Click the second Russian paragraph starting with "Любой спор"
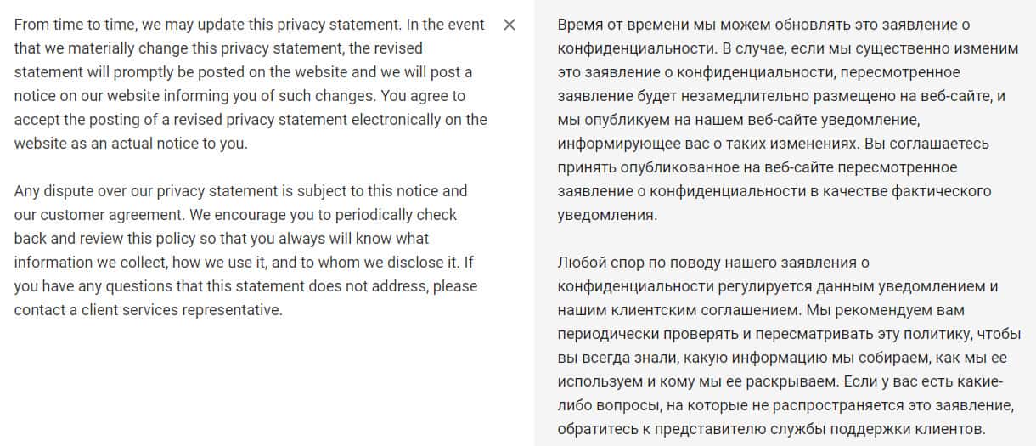1036x446 pixels. 788,346
